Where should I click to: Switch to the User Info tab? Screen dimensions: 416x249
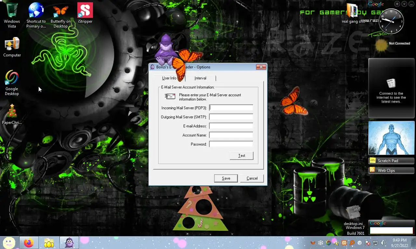169,78
